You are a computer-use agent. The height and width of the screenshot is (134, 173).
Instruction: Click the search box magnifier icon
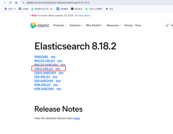pyautogui.click(x=167, y=25)
